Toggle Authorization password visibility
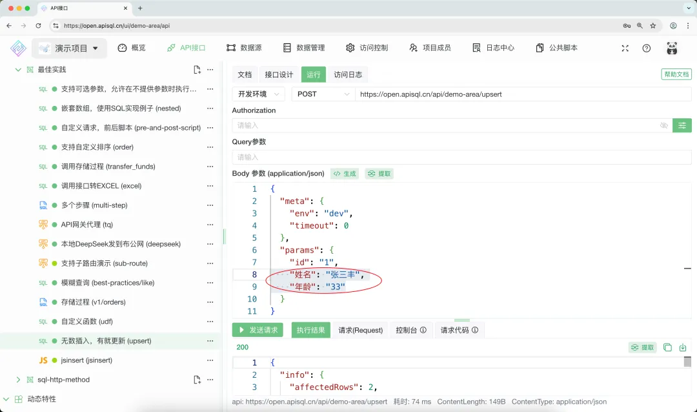Viewport: 697px width, 412px height. coord(663,126)
